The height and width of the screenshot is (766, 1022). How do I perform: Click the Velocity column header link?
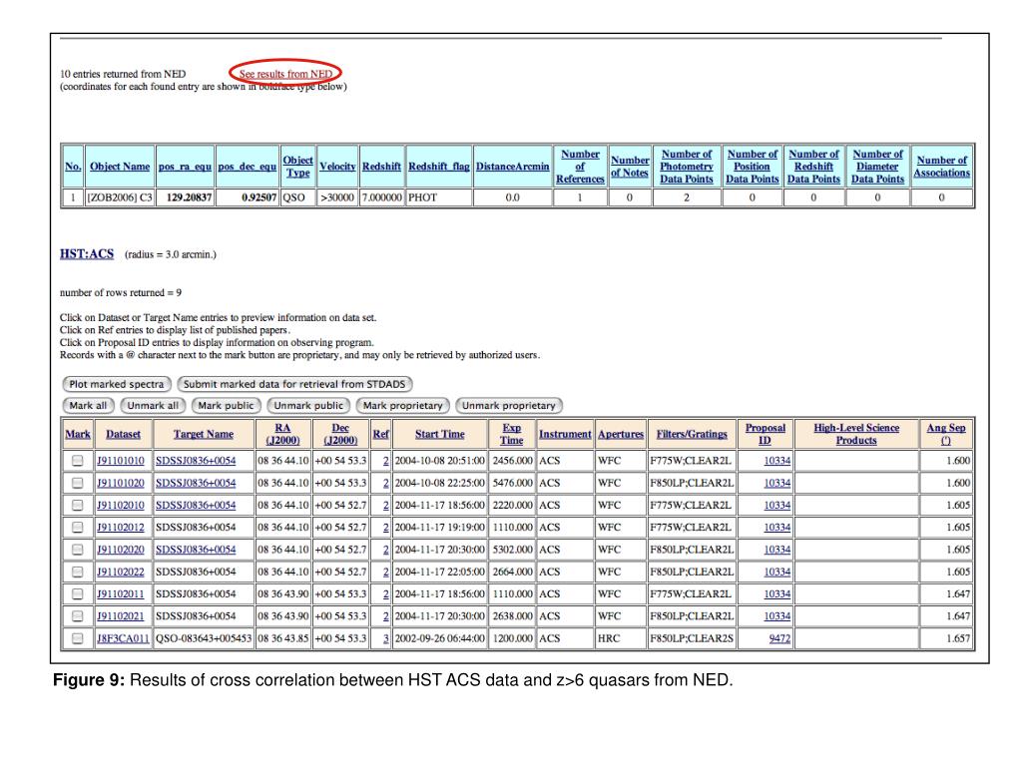point(337,167)
